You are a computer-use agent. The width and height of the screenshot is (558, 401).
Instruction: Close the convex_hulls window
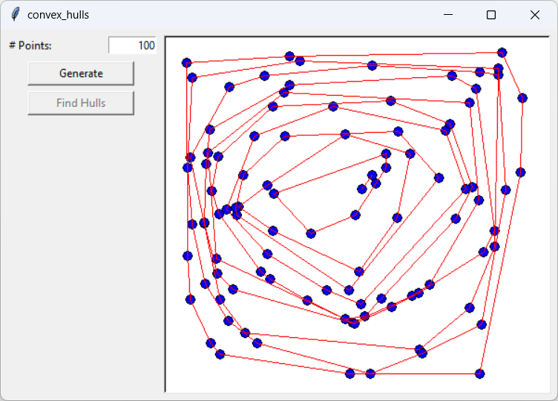(534, 15)
